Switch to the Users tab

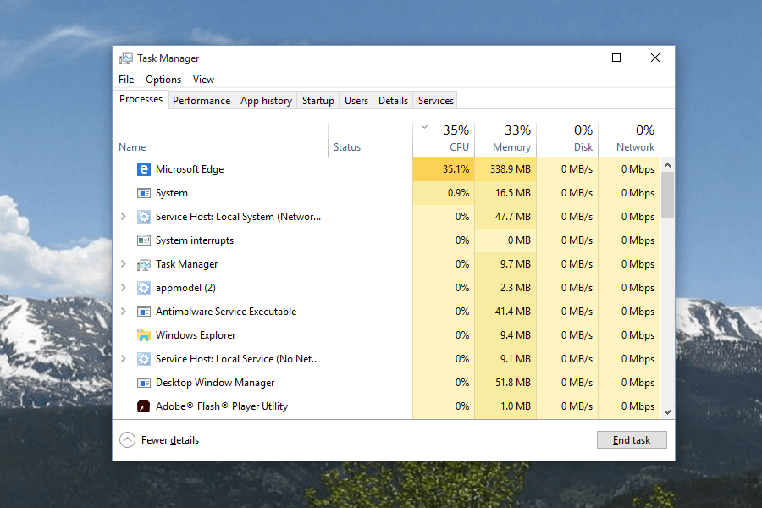tap(356, 101)
